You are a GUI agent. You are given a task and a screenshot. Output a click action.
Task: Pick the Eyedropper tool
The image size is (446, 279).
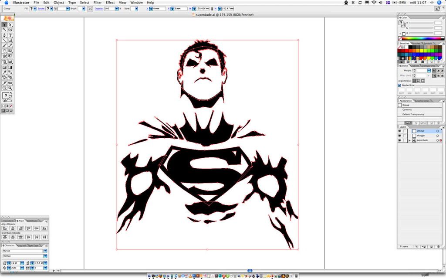[4, 72]
